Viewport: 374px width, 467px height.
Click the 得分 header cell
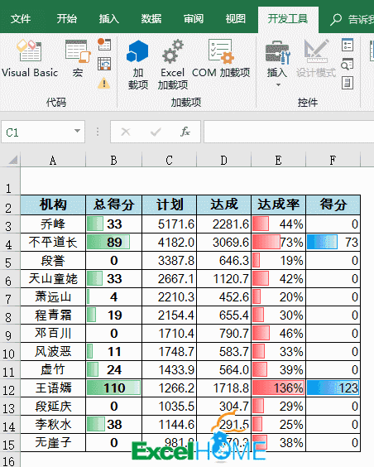click(333, 205)
